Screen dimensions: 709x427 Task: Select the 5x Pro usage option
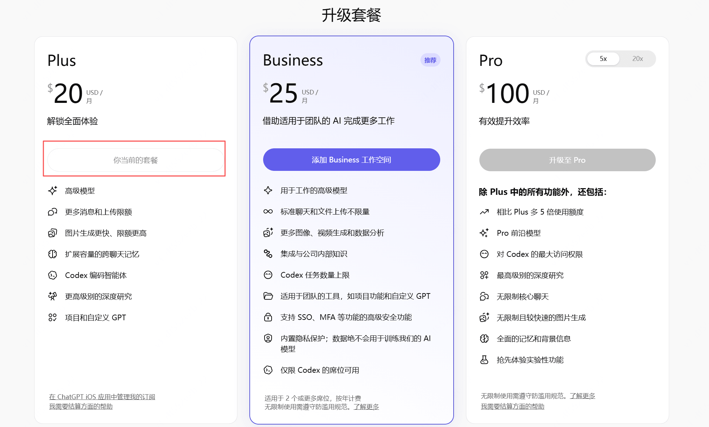click(603, 59)
